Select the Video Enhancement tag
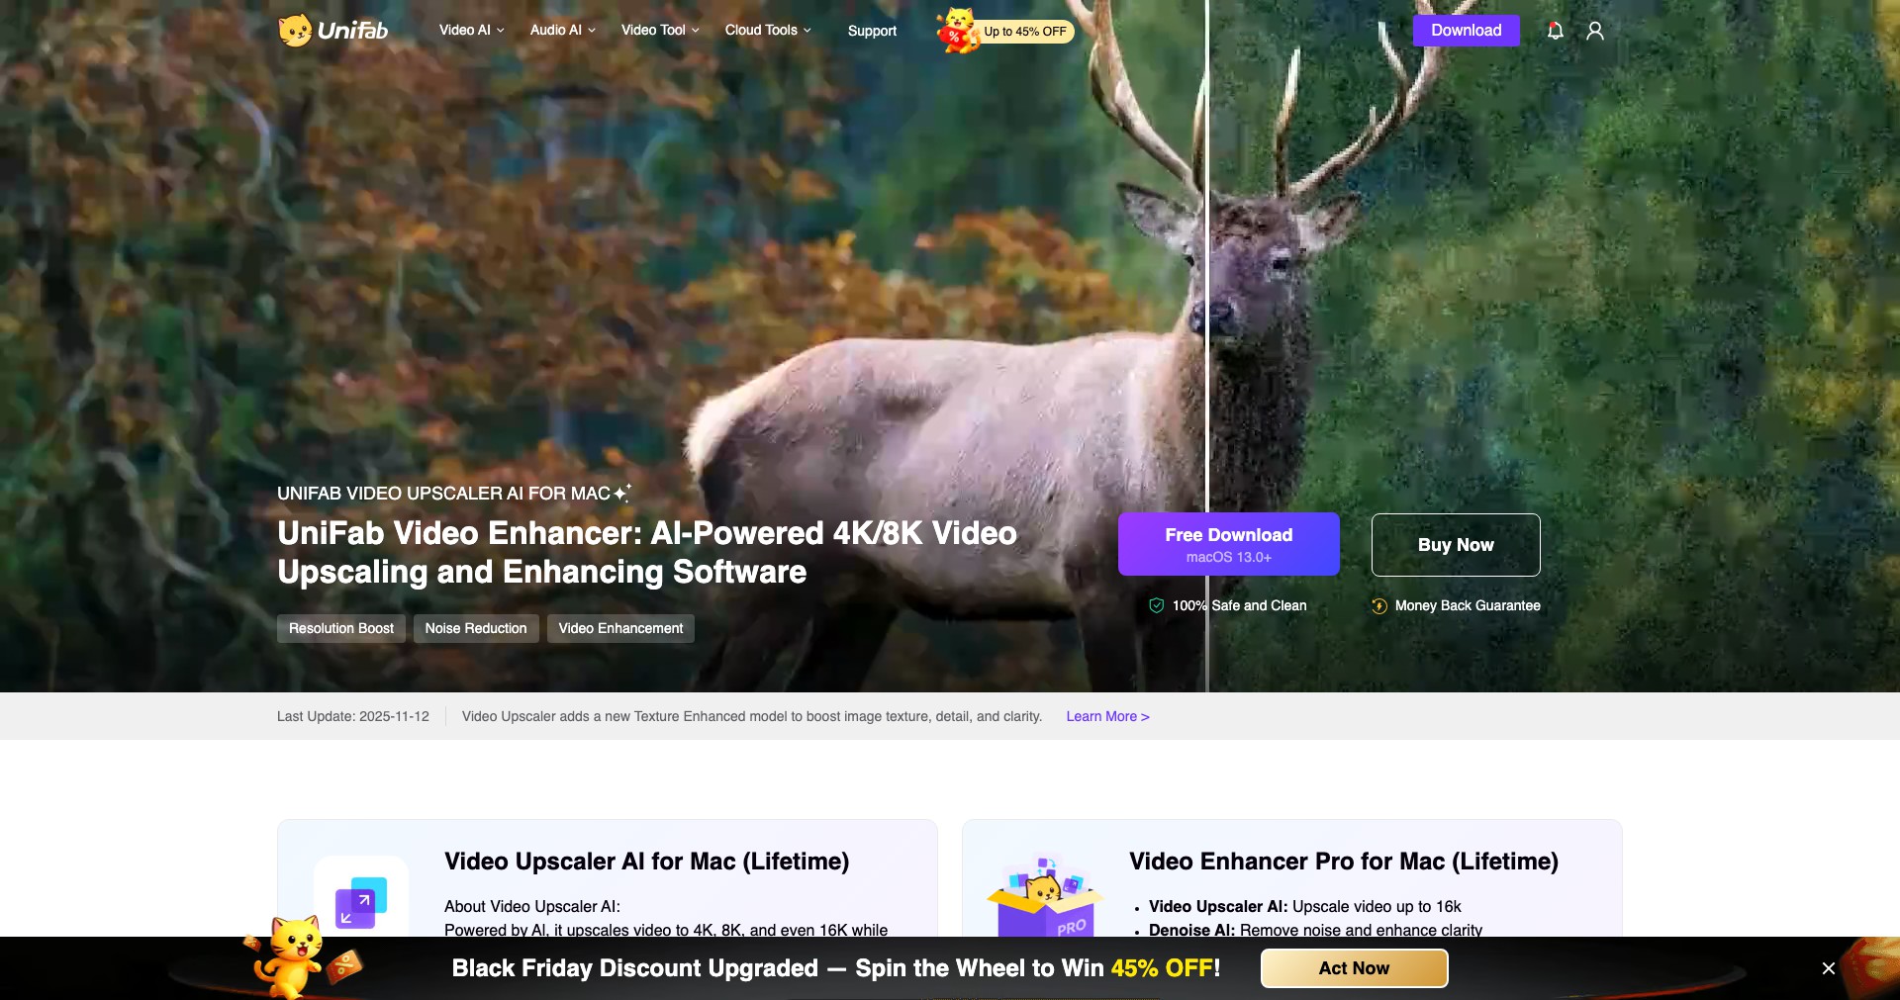This screenshot has width=1900, height=1000. pyautogui.click(x=620, y=628)
